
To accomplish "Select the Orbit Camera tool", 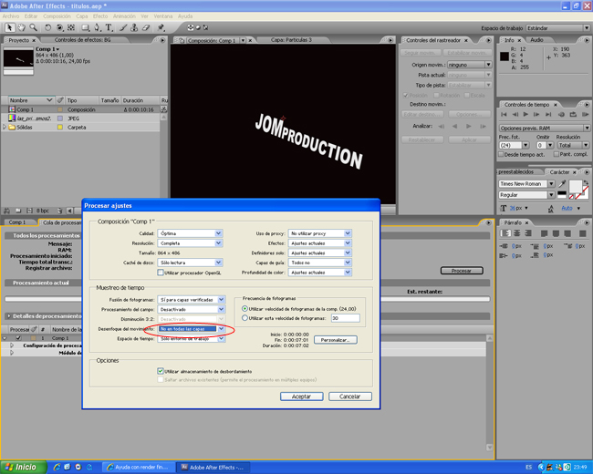I will pos(59,27).
